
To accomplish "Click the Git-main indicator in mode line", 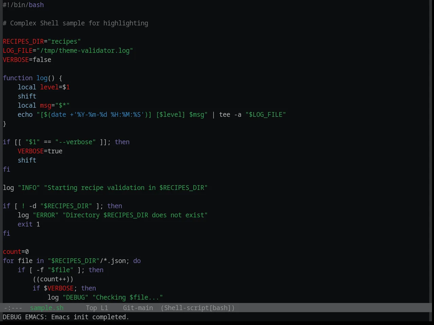I will (138, 308).
